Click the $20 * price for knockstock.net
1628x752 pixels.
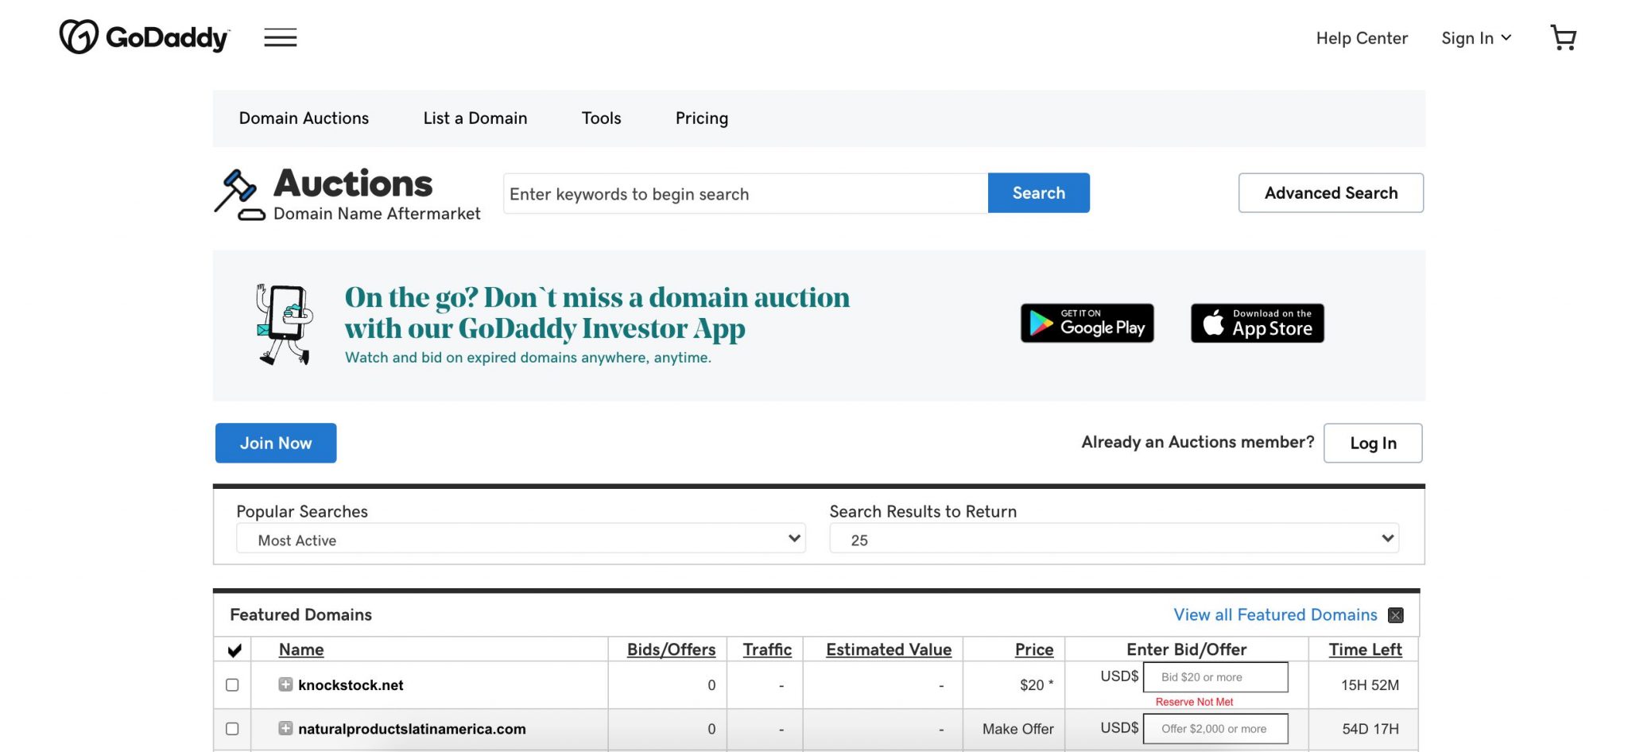point(1037,685)
